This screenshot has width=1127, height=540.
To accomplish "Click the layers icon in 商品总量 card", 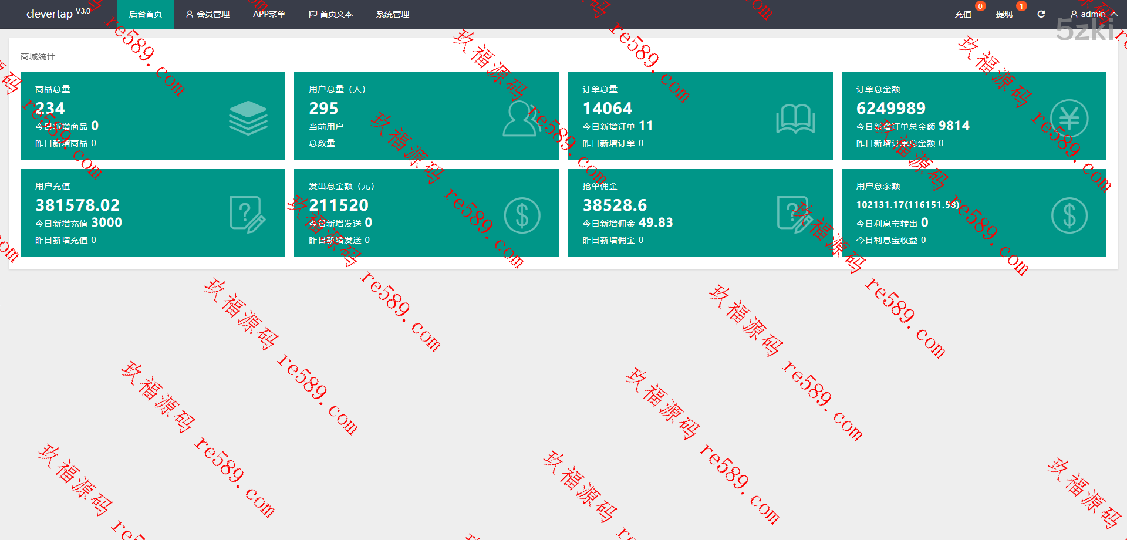I will coord(248,118).
